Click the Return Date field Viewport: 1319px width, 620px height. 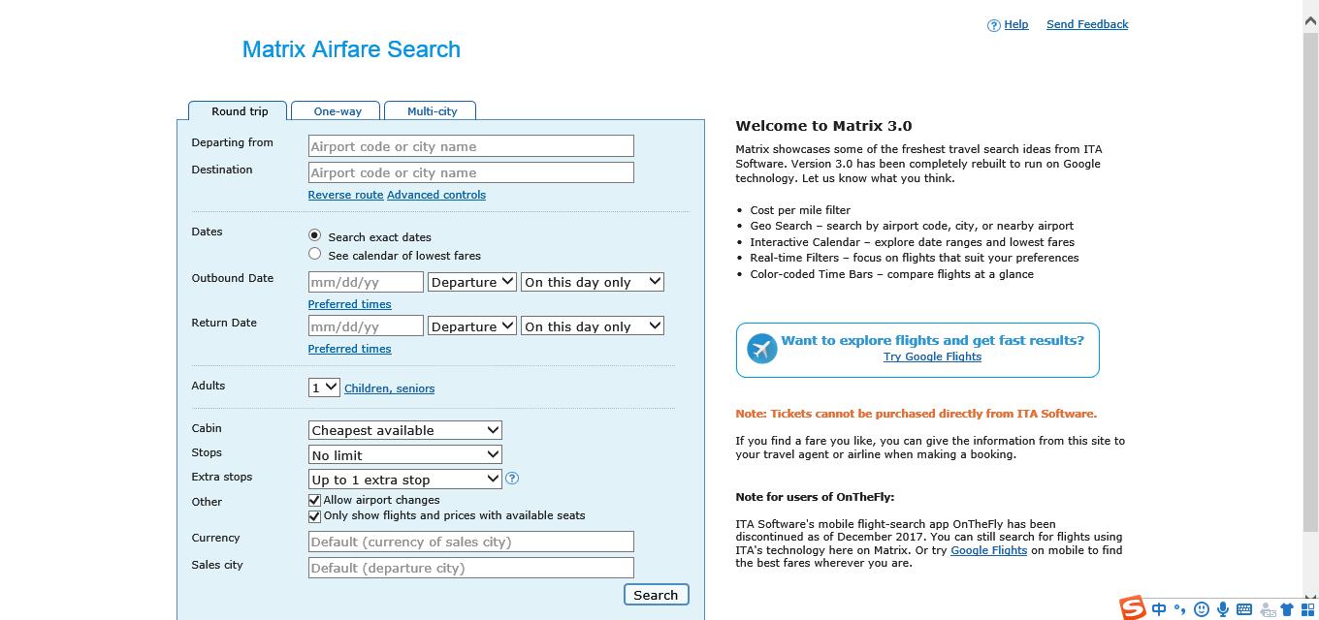coord(366,326)
